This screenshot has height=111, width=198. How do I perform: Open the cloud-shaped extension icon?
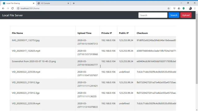tap(179, 8)
